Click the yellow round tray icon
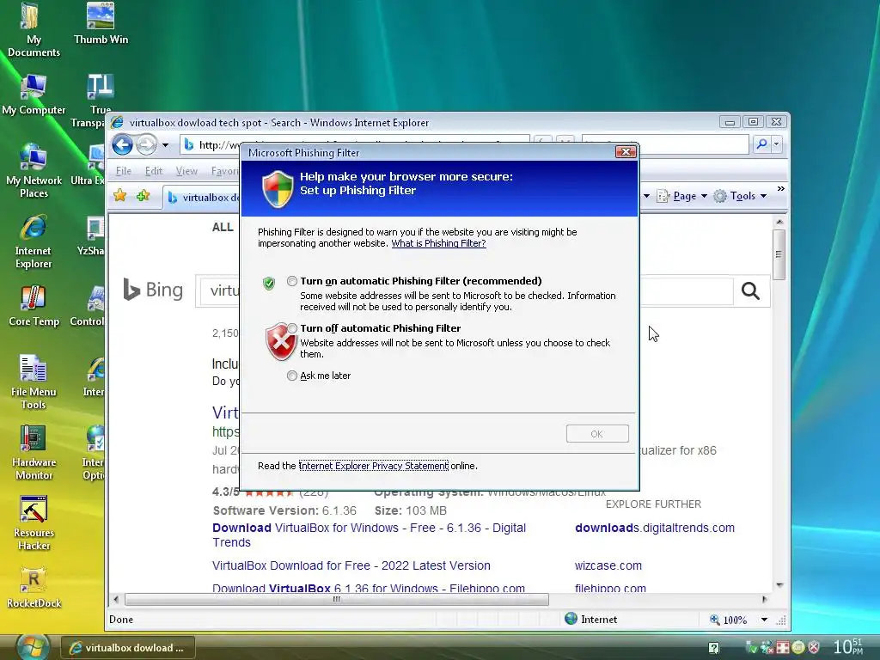Screen dimensions: 880x660 tap(798, 648)
